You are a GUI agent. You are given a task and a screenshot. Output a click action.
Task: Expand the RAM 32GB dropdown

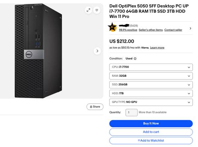click(x=151, y=76)
